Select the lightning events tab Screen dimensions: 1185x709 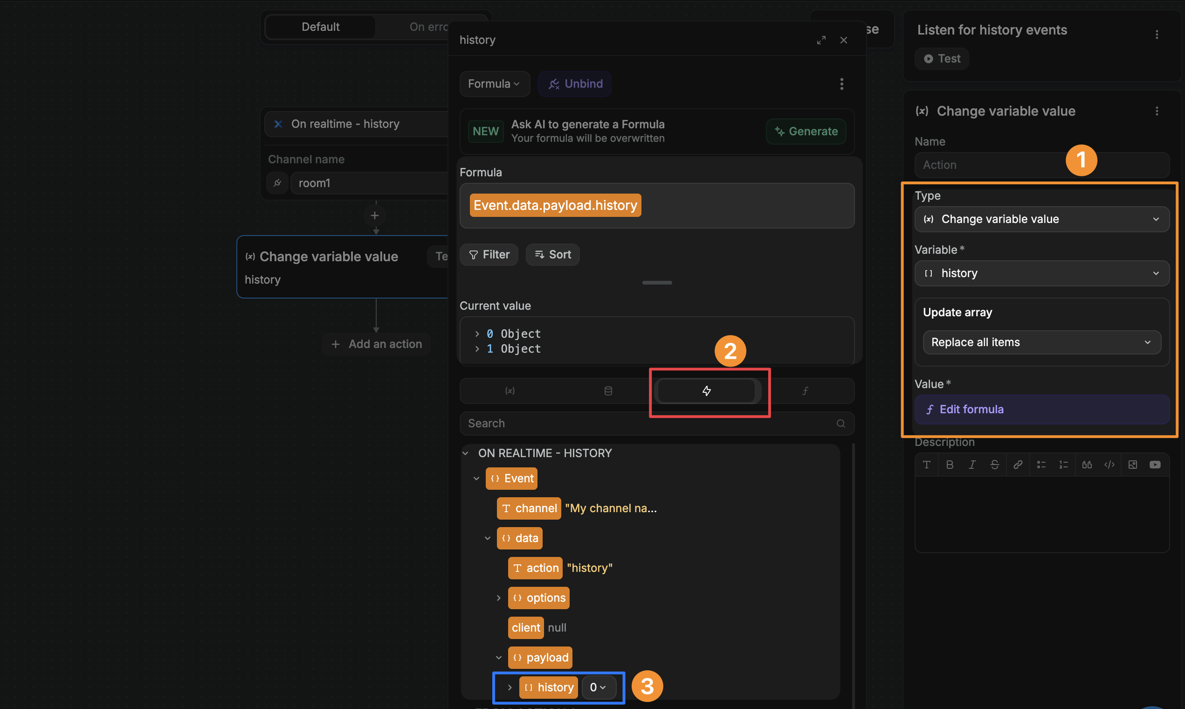coord(706,391)
